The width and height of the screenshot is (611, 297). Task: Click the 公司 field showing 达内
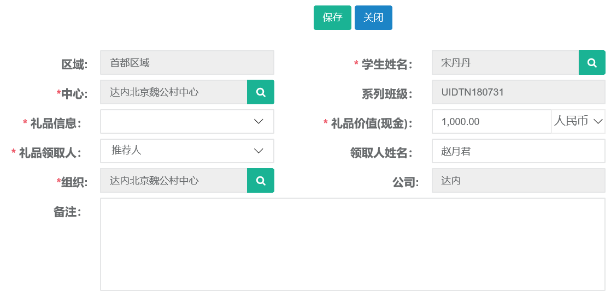pos(518,181)
